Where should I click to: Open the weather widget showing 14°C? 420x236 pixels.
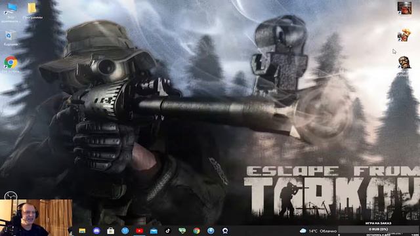click(x=318, y=231)
